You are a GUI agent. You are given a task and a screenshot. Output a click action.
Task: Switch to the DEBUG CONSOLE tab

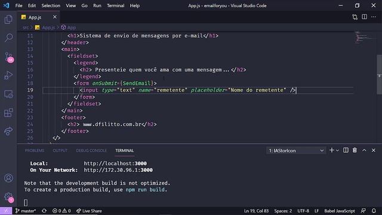coord(91,150)
